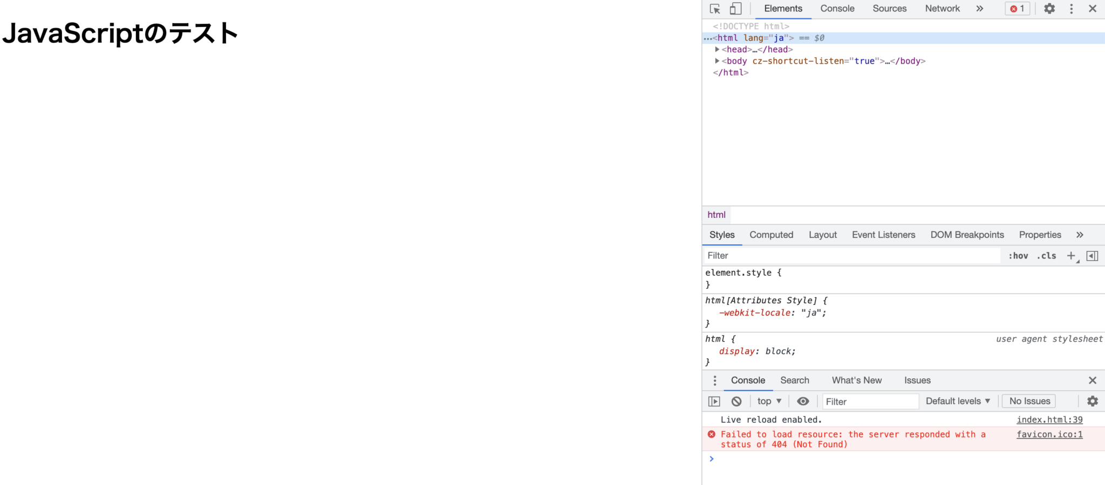Open the Computed styles tab
This screenshot has height=485, width=1105.
pos(771,235)
